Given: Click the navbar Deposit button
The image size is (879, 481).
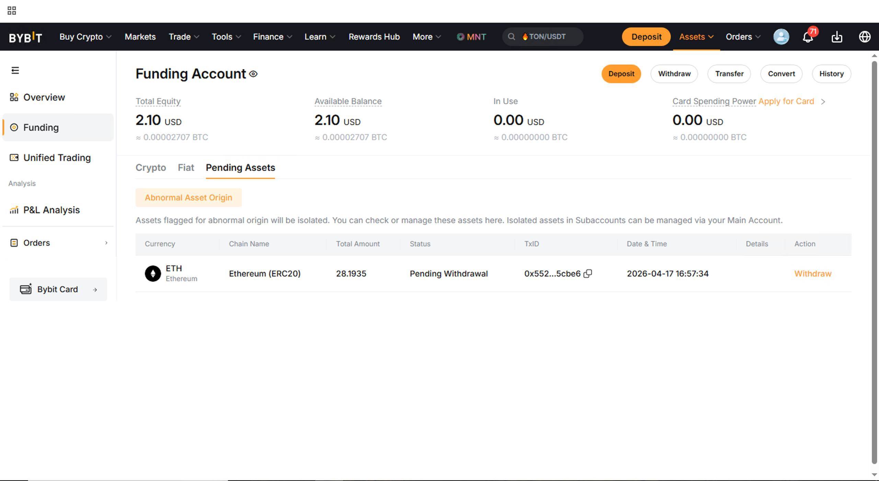Looking at the screenshot, I should (646, 37).
